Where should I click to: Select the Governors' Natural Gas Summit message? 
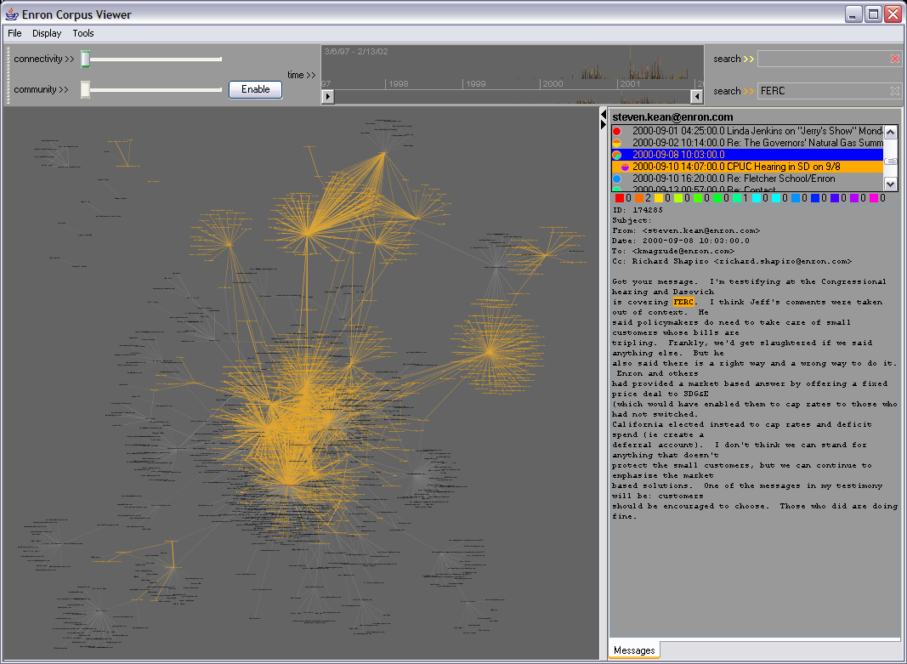(747, 142)
